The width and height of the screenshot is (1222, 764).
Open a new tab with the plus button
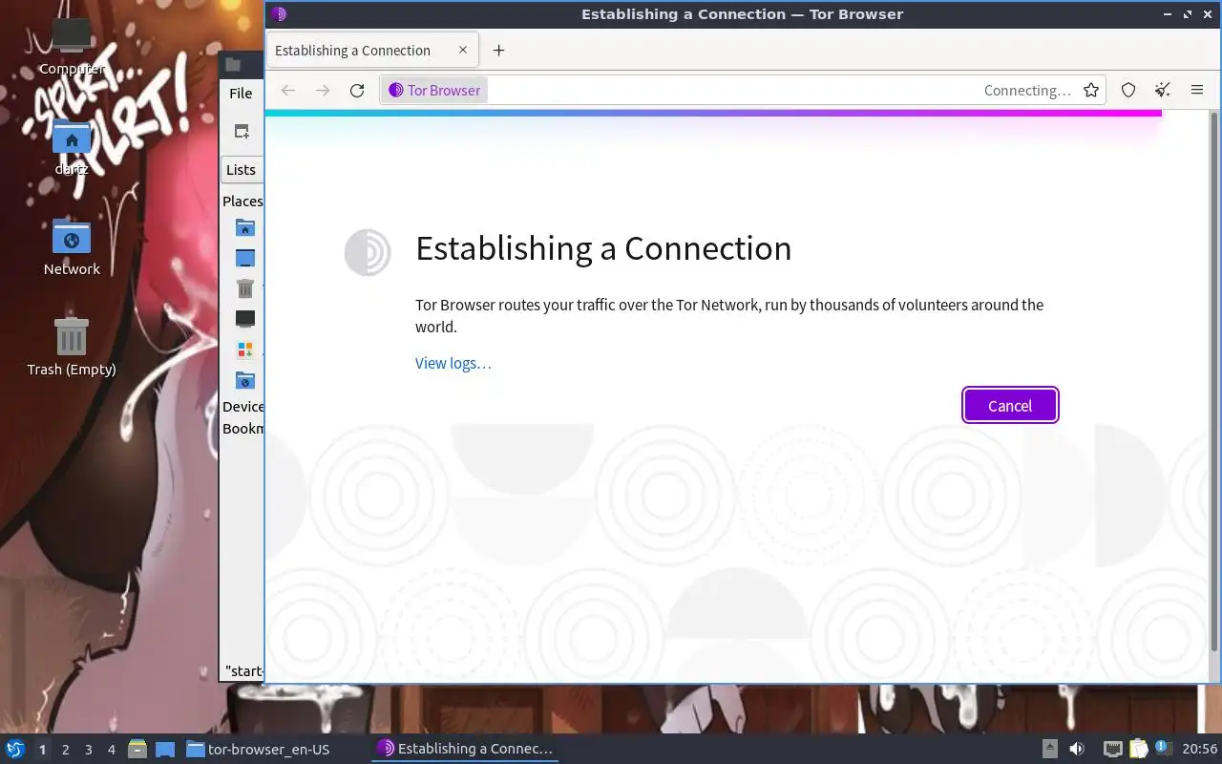(498, 51)
